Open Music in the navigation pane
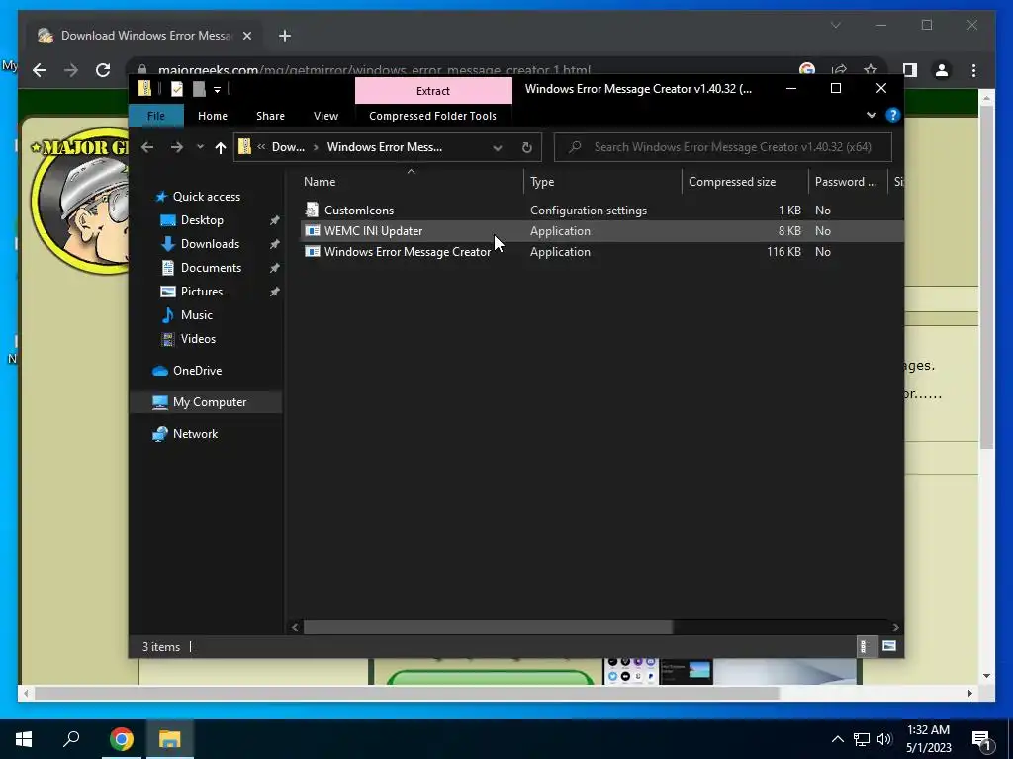The image size is (1013, 759). click(x=197, y=315)
